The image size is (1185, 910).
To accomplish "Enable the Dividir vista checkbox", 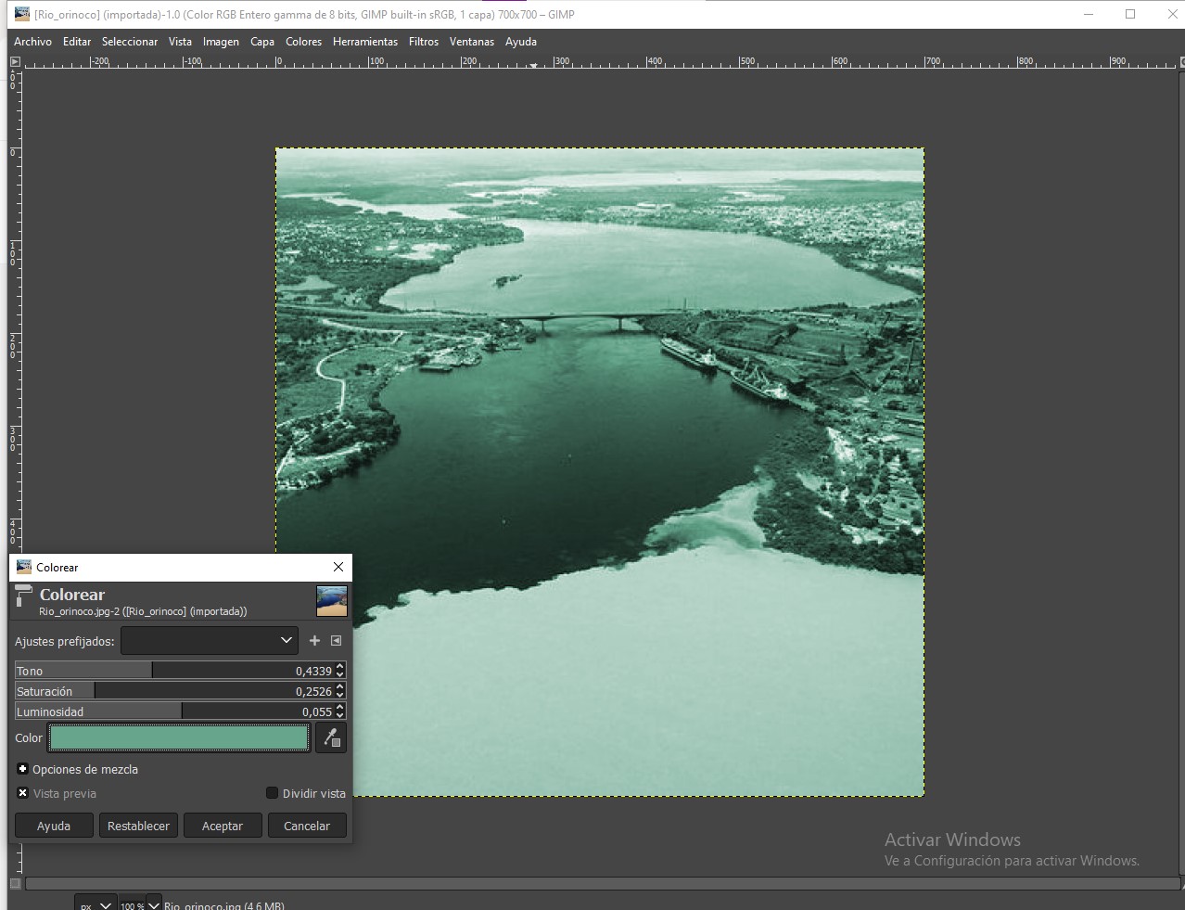I will pyautogui.click(x=272, y=793).
